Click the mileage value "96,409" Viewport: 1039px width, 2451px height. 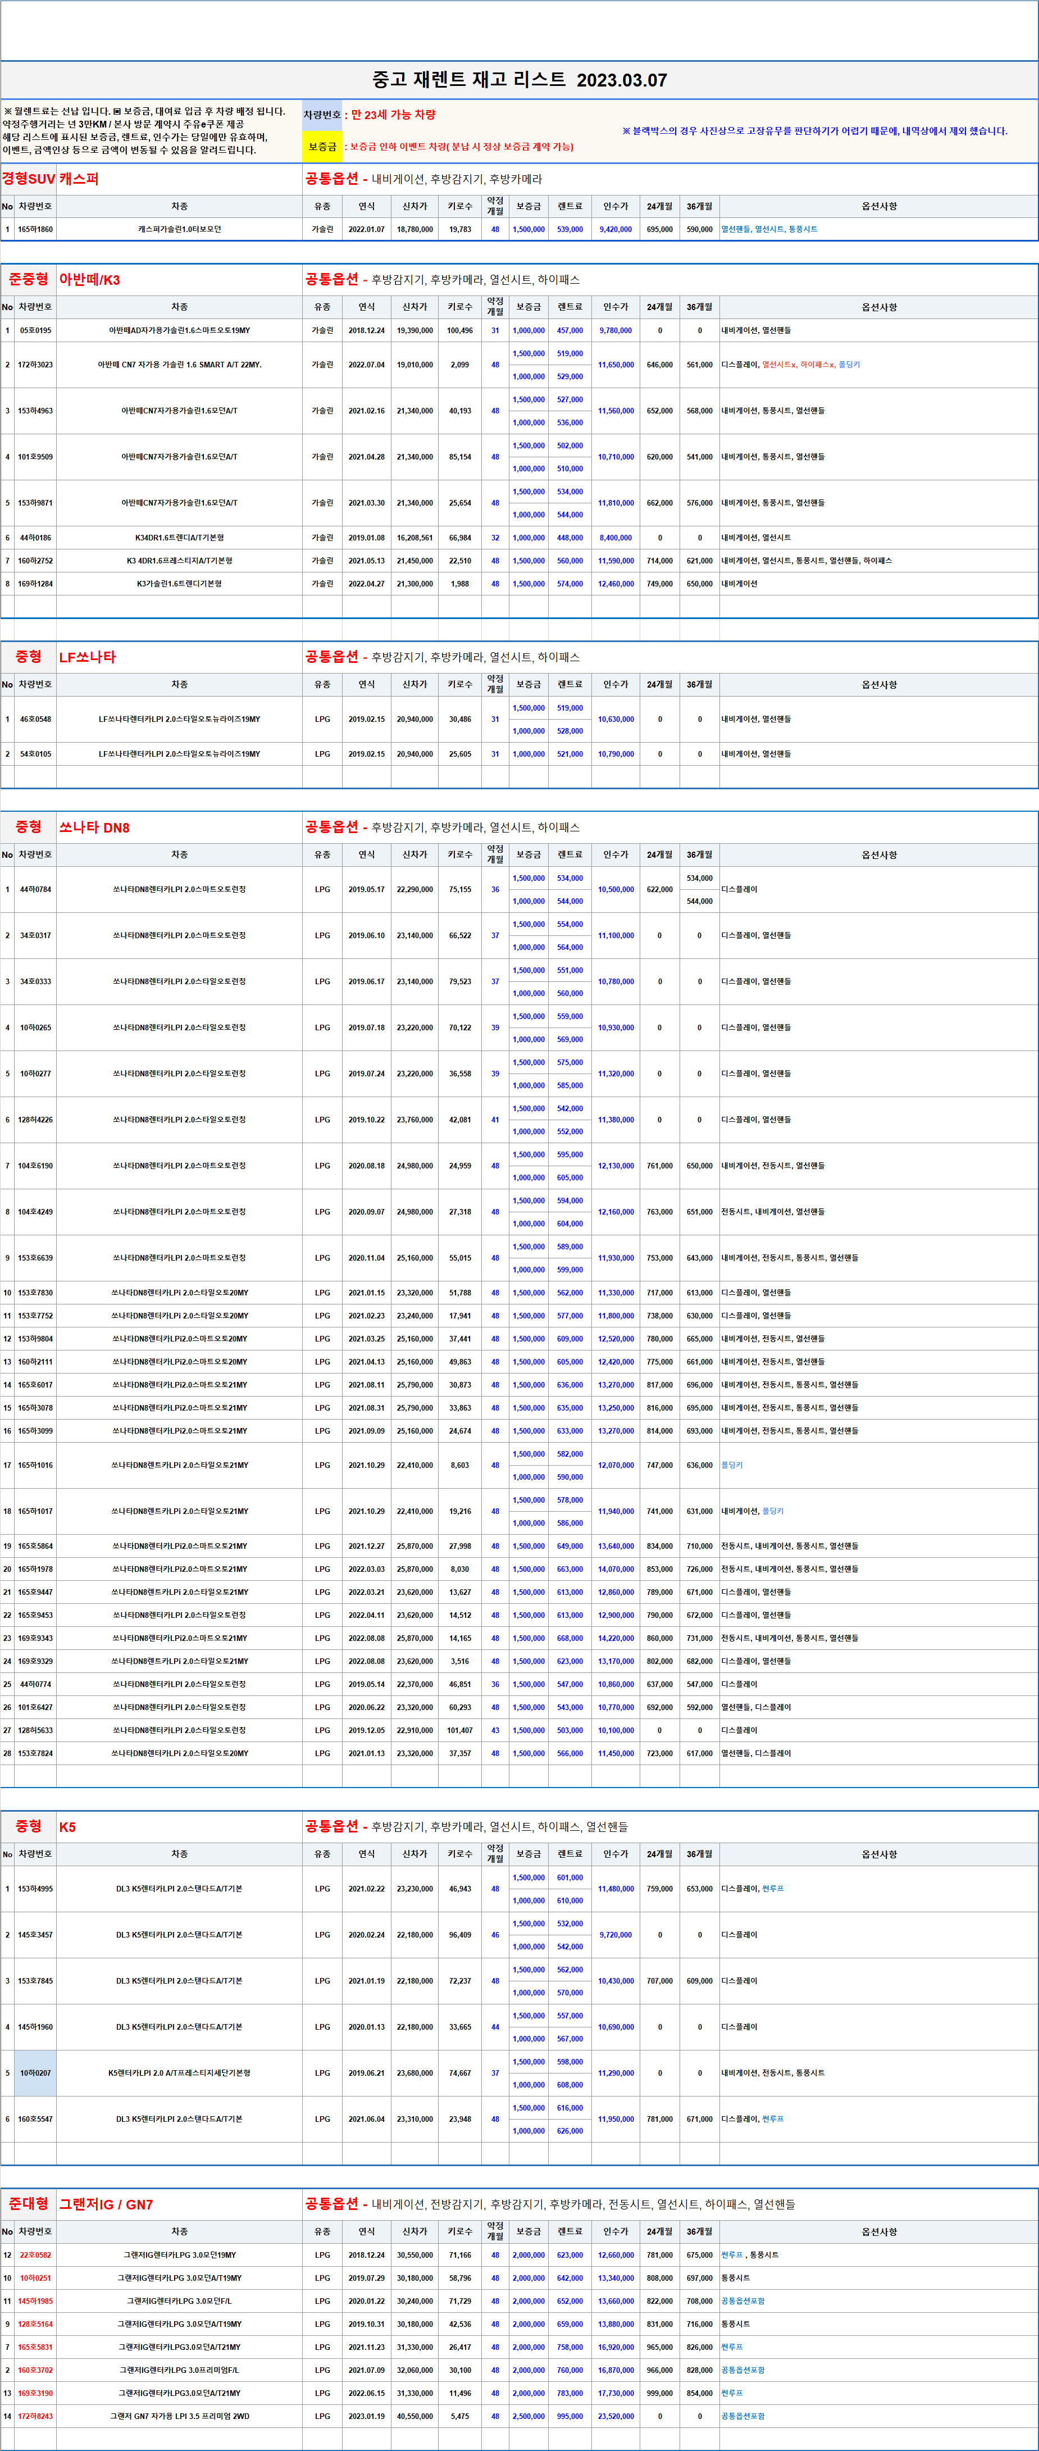click(461, 1934)
